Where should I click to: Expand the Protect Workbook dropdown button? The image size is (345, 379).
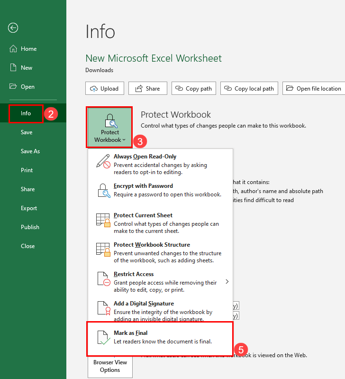109,128
